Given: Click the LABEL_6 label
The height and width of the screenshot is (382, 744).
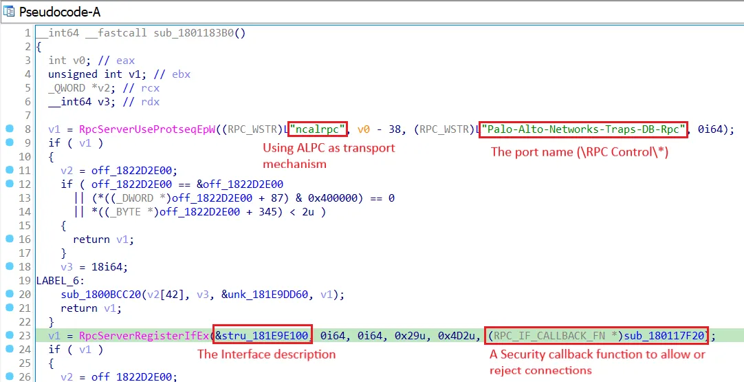Looking at the screenshot, I should pos(61,281).
